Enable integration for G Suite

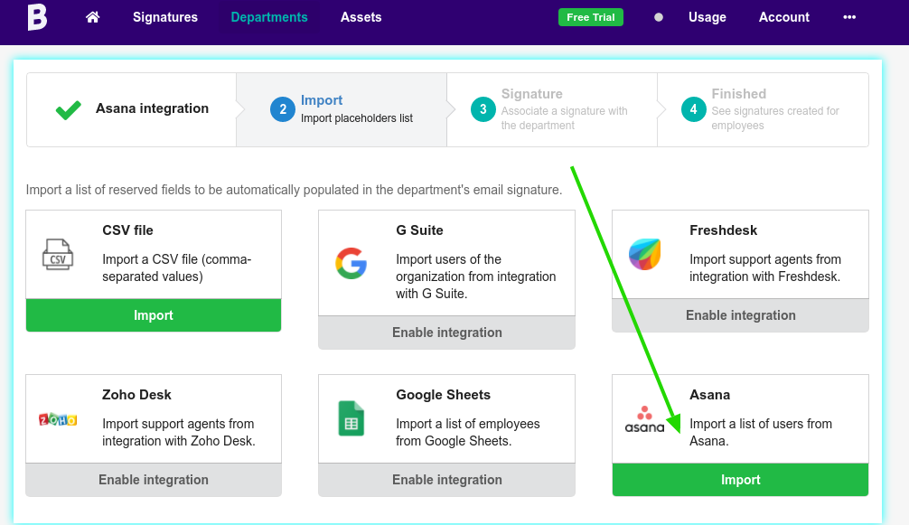(446, 333)
